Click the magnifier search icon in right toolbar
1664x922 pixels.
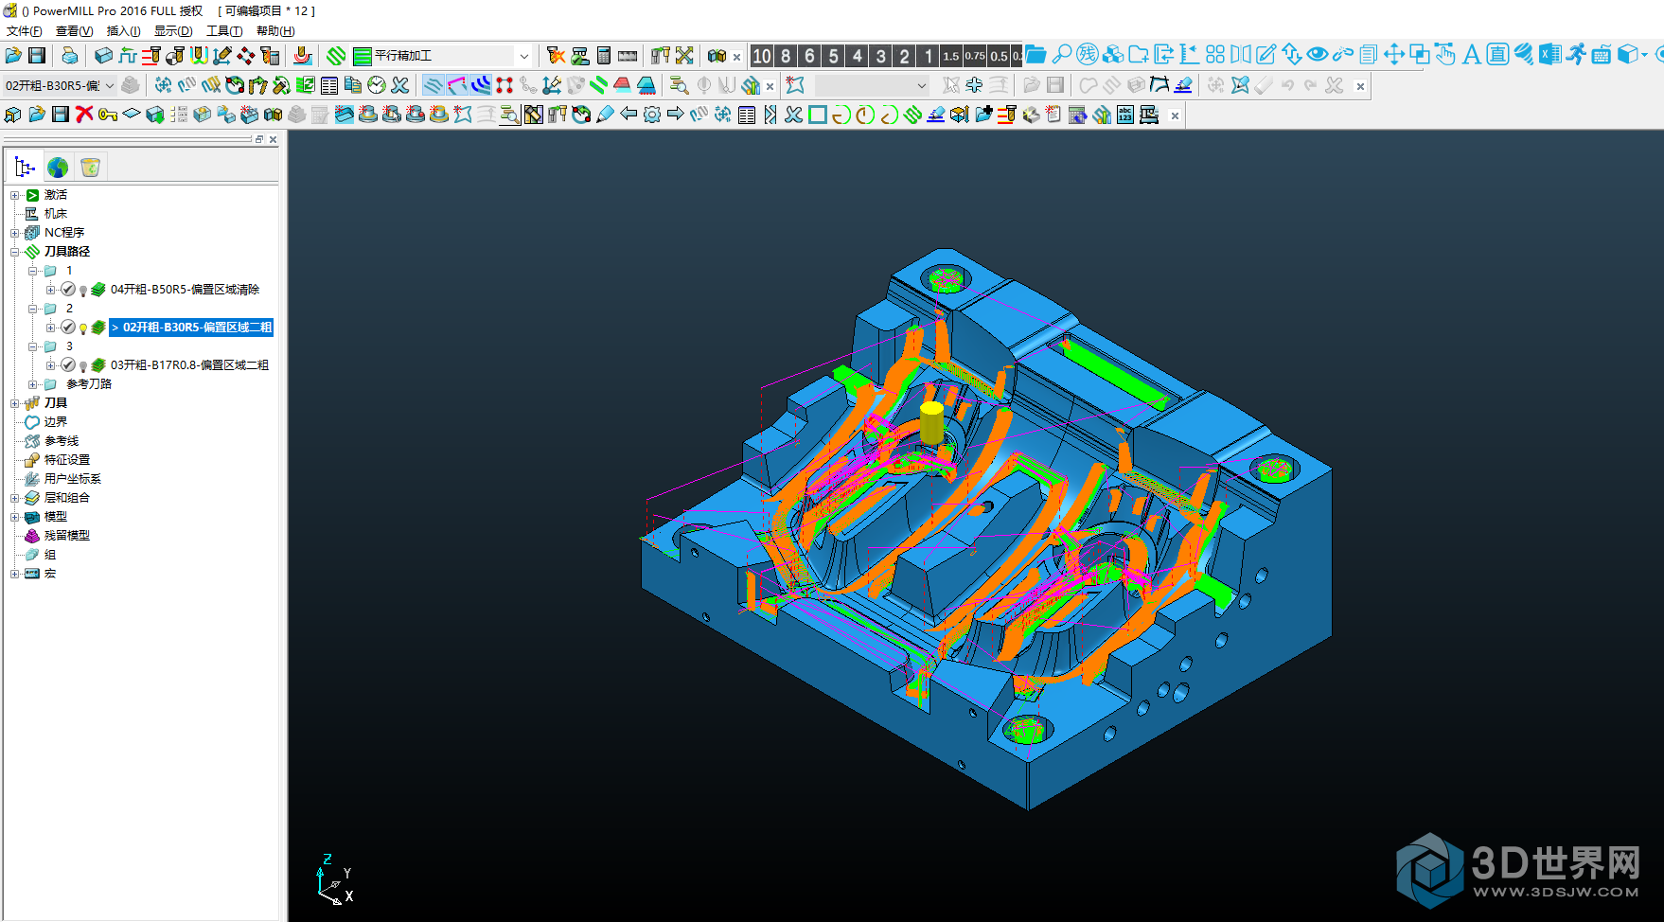tap(1062, 55)
